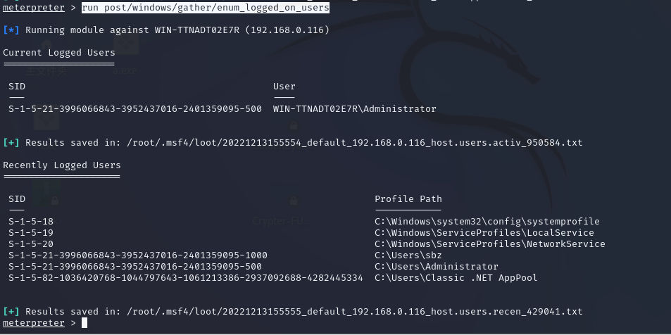This screenshot has width=671, height=335.
Task: Click the Crypter-FU desktop item label
Action: pyautogui.click(x=282, y=221)
